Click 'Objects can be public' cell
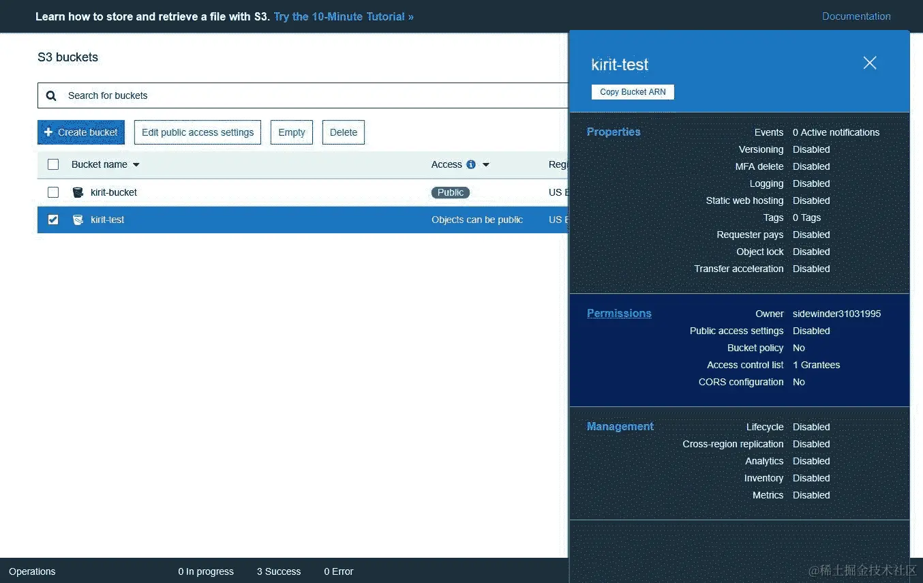 [x=477, y=220]
